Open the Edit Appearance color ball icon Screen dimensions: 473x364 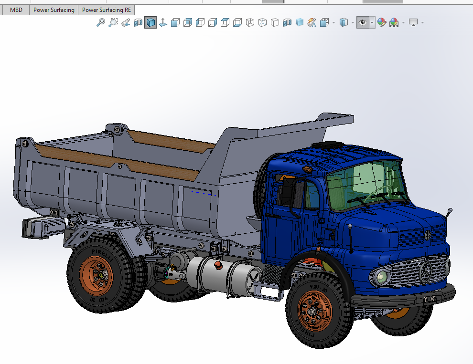point(382,22)
